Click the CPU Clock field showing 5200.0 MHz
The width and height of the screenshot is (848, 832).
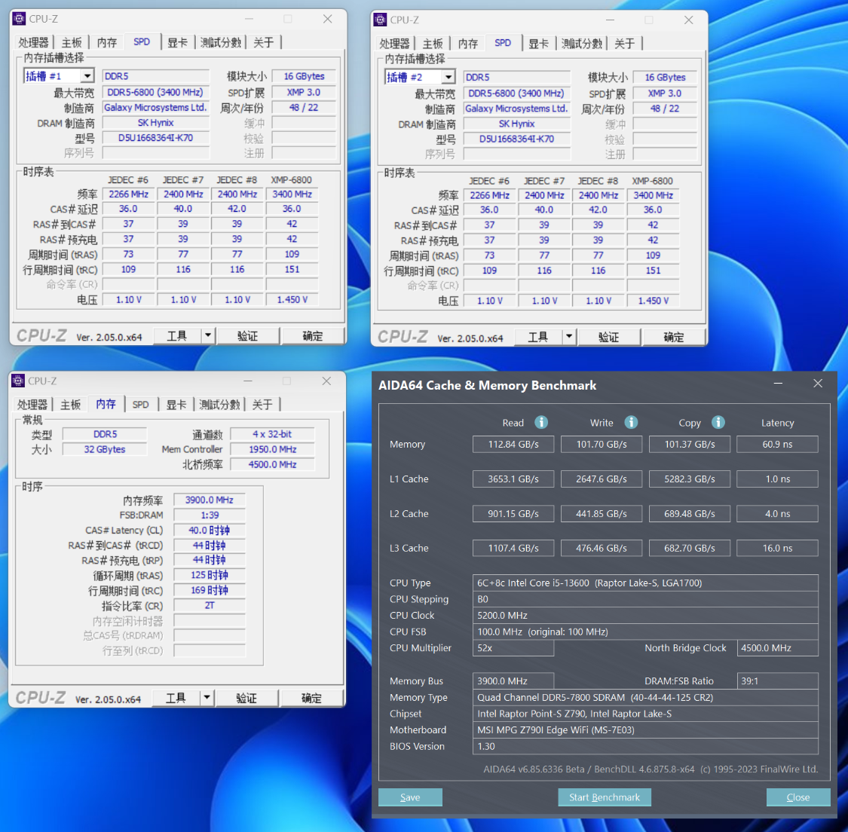pyautogui.click(x=645, y=615)
